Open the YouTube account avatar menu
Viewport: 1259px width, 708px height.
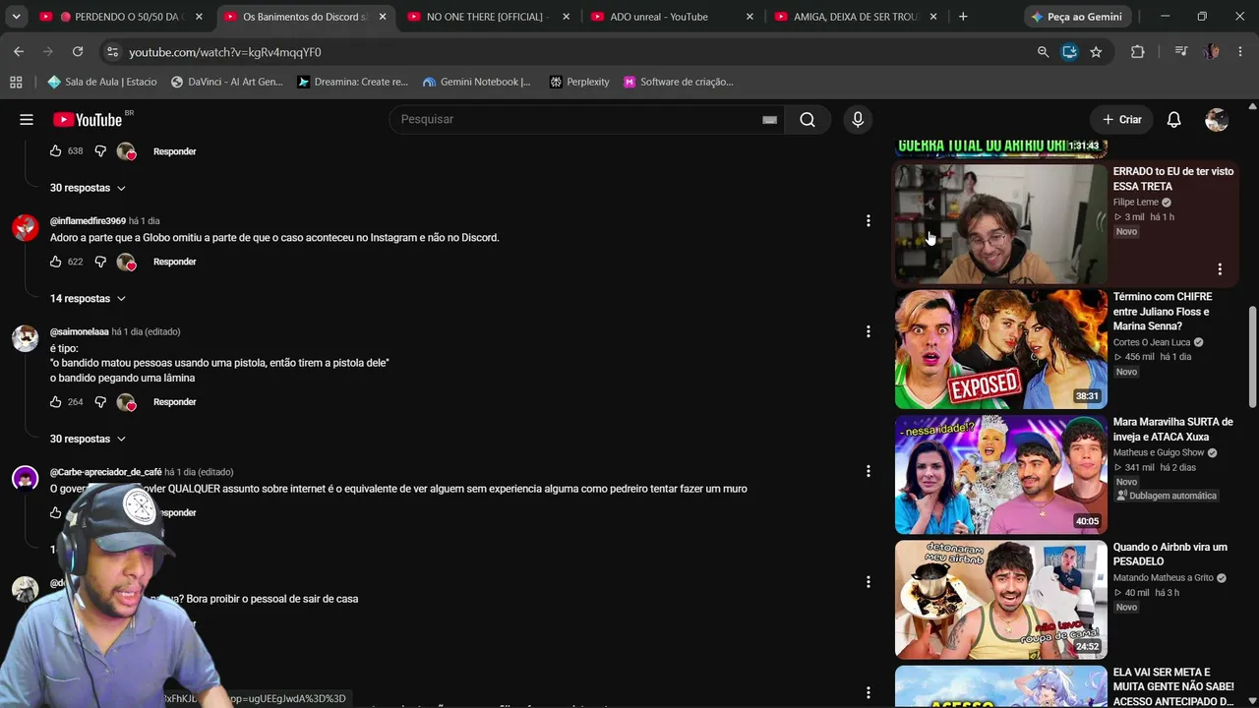coord(1217,120)
